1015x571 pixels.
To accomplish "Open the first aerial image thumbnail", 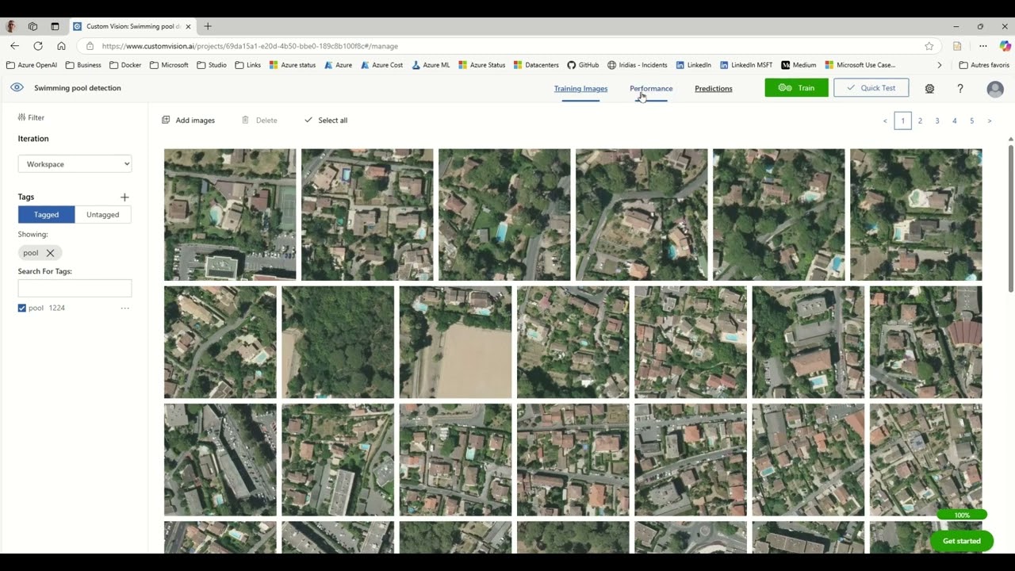I will [230, 215].
